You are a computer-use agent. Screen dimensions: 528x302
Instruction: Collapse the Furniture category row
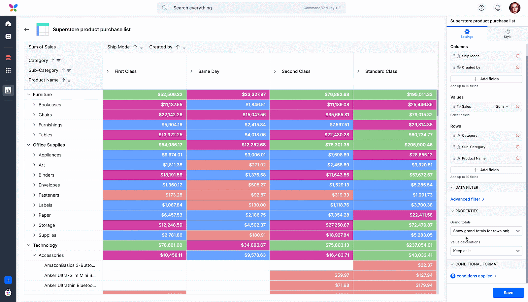(29, 95)
